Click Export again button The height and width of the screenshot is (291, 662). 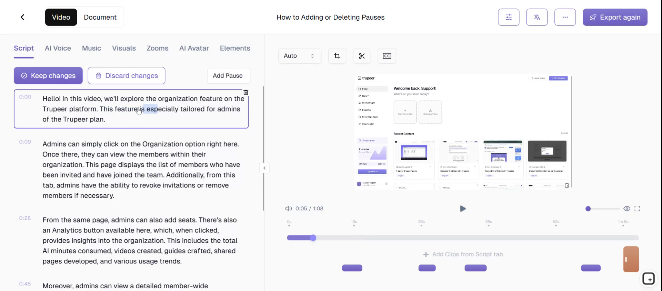pos(615,17)
